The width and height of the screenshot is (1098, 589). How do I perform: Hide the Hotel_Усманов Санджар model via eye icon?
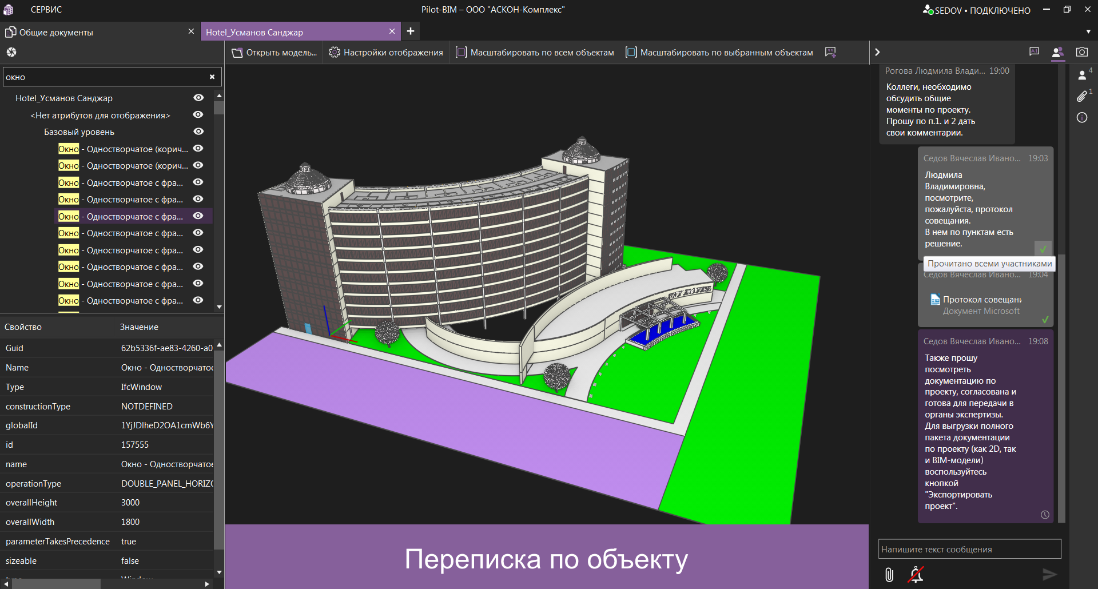coord(198,98)
